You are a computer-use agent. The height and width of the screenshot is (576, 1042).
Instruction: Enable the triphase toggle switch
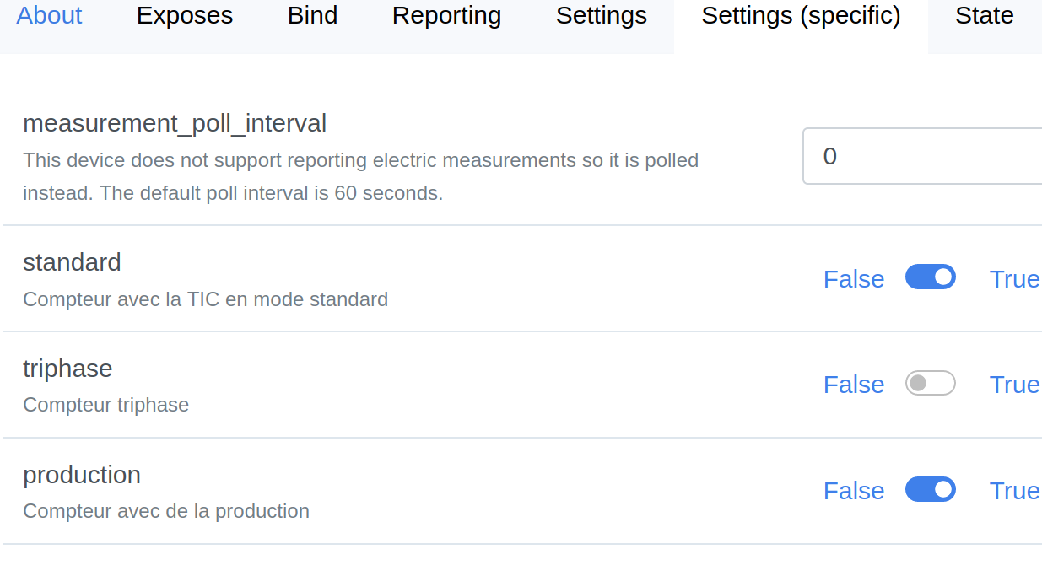click(x=930, y=384)
